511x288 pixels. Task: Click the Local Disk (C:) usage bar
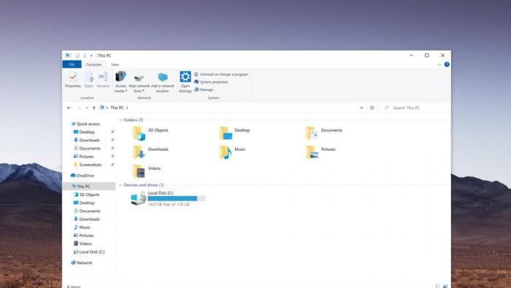click(177, 198)
